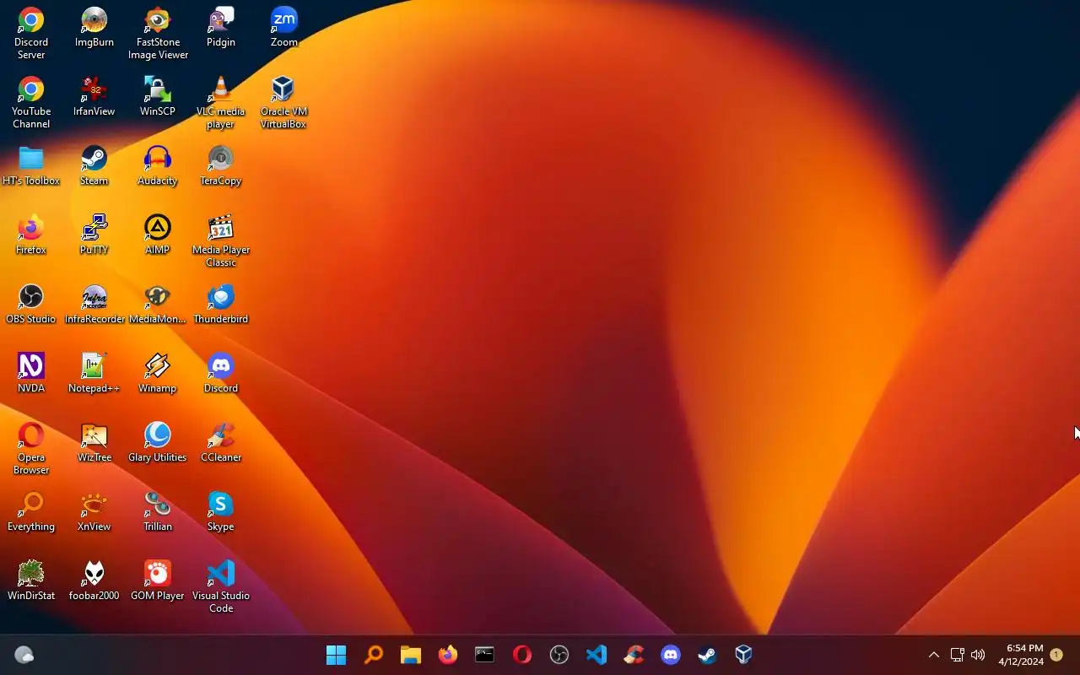Image resolution: width=1080 pixels, height=675 pixels.
Task: Launch IrfanView from the desktop
Action: pos(94,97)
